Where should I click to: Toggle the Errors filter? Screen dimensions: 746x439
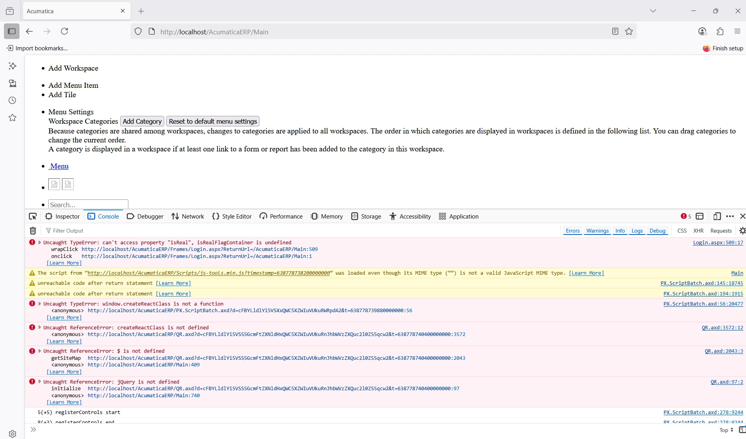(x=572, y=231)
